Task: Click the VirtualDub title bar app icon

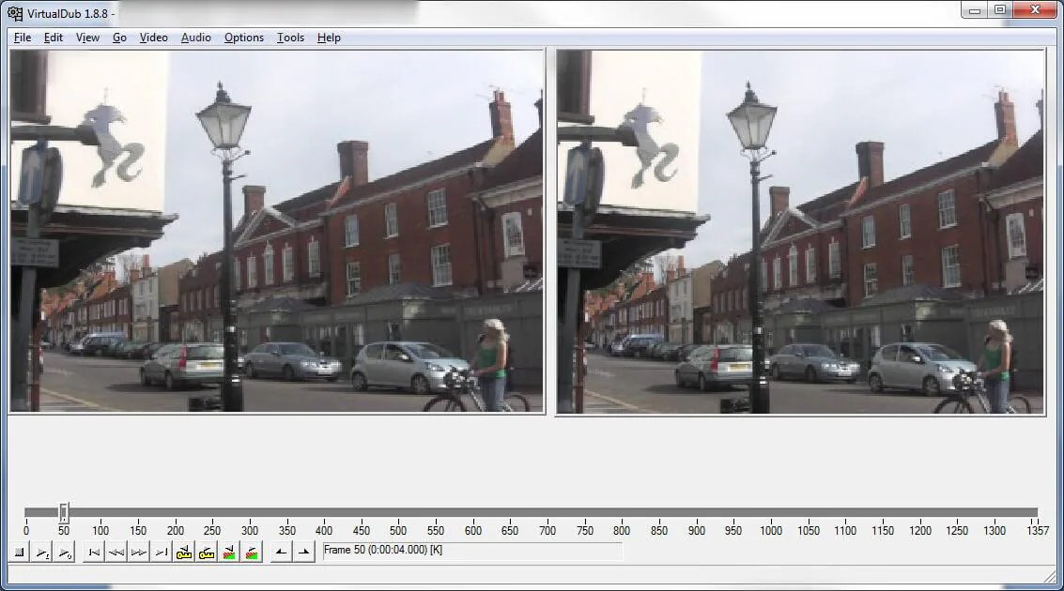Action: 15,13
